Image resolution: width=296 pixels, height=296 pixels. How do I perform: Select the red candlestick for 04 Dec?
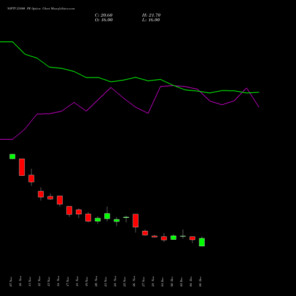192,238
